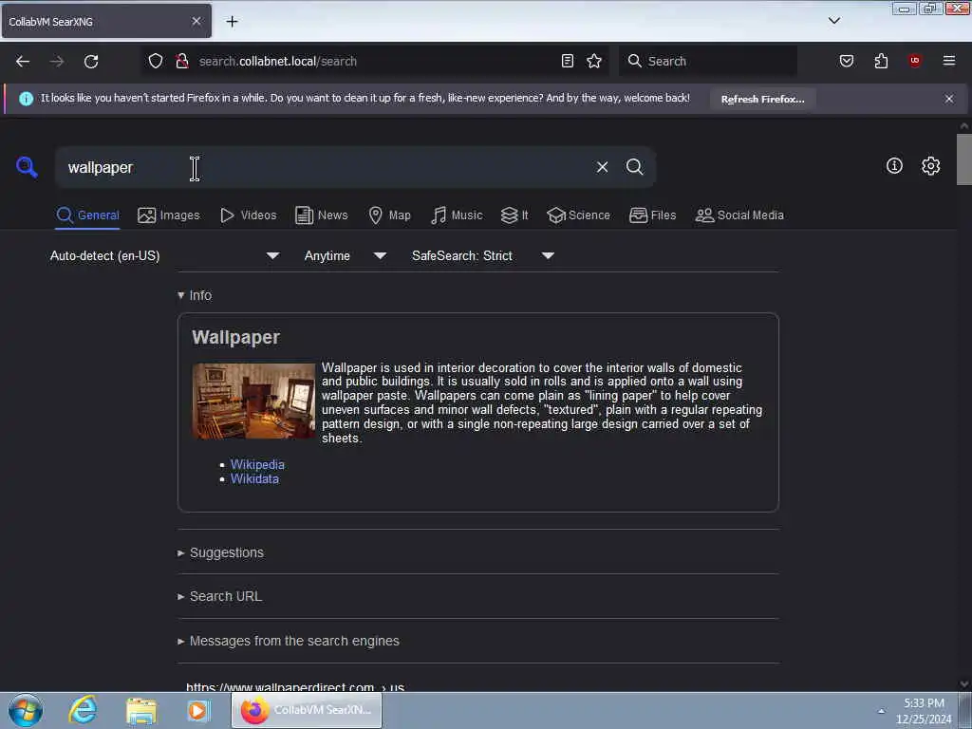Show hidden system tray icons
Viewport: 972px width, 729px height.
pyautogui.click(x=881, y=711)
